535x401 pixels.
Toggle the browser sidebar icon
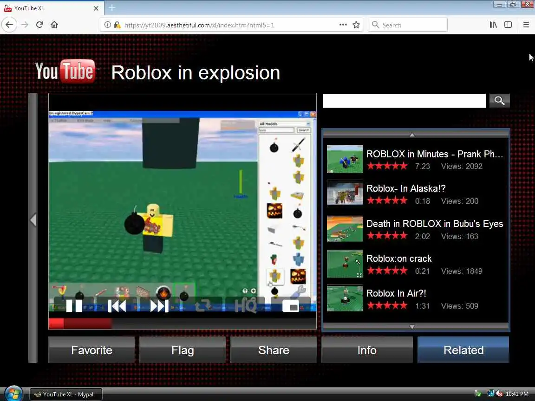(508, 25)
